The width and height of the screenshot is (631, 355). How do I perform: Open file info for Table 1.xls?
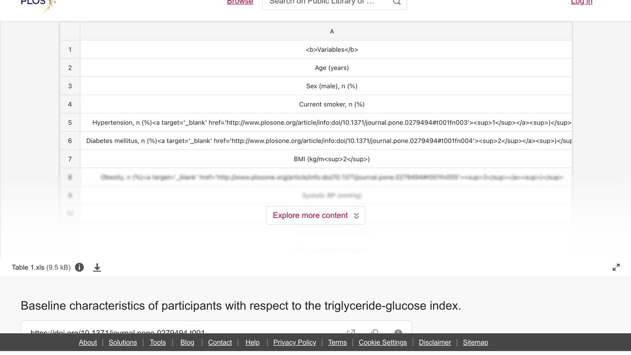click(79, 267)
